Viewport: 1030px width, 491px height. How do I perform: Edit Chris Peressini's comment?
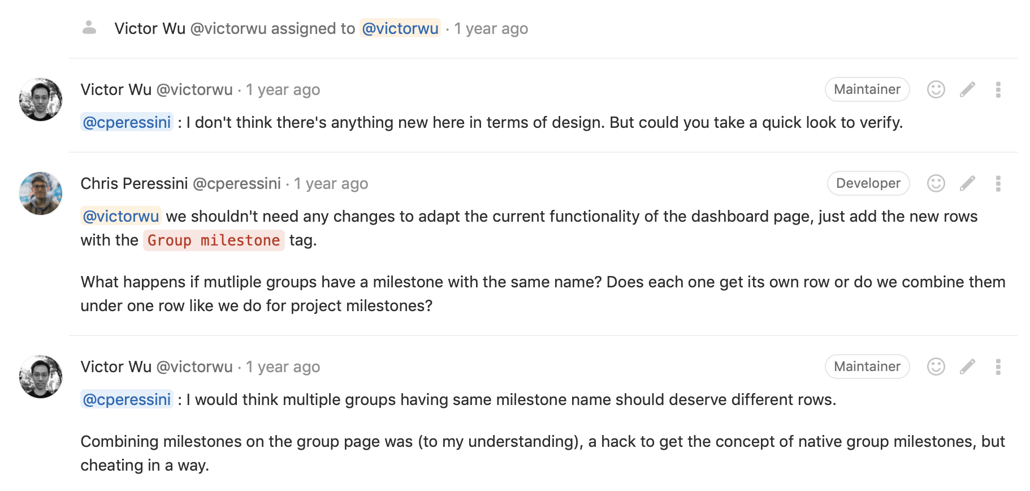click(x=968, y=183)
